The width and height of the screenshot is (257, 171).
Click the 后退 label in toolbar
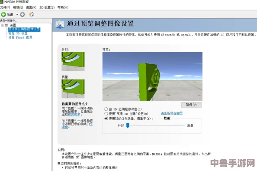tap(10, 14)
